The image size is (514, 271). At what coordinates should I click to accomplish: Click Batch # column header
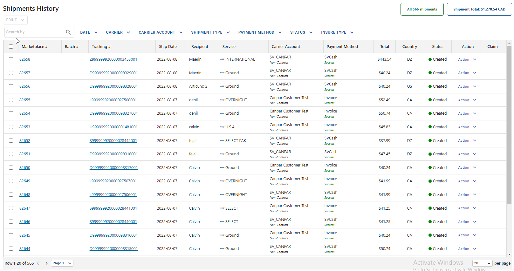click(72, 46)
